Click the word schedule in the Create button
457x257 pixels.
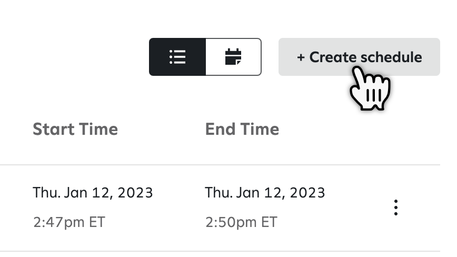tap(393, 57)
